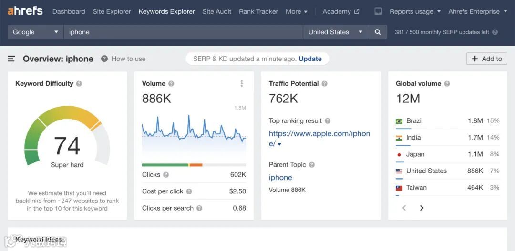The height and width of the screenshot is (251, 515).
Task: Click the India flag icon
Action: click(399, 138)
